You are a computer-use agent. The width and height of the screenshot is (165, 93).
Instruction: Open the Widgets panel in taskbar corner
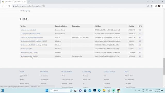[x=2, y=90]
